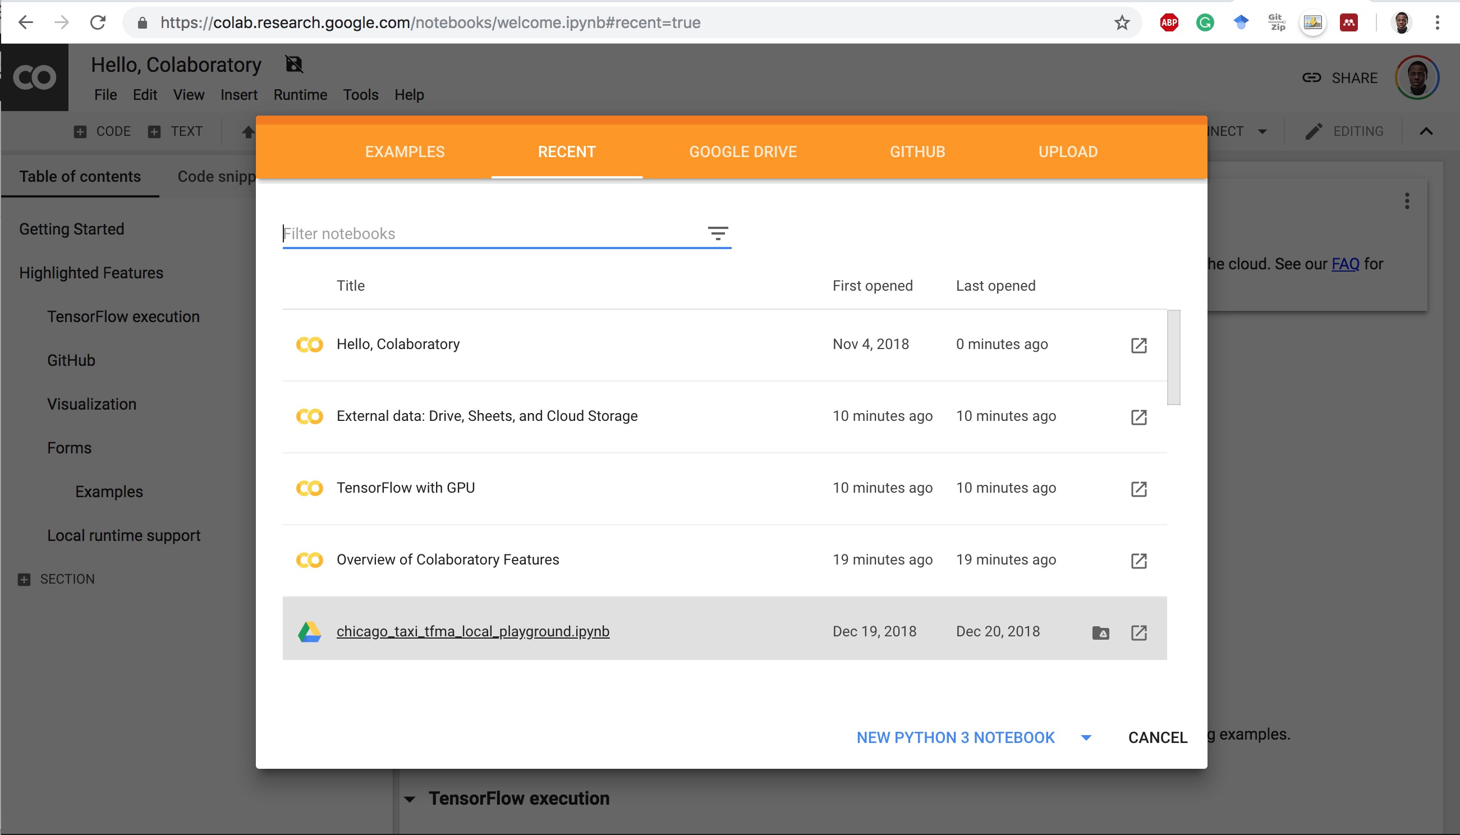Viewport: 1460px width, 835px height.
Task: Click the Google Drive file icon for chicago_taxi
Action: [x=1101, y=631]
